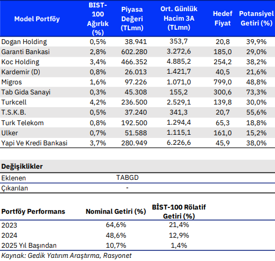The height and width of the screenshot is (261, 275).
Task: Click the Model Portföy column header
Action: pyautogui.click(x=37, y=19)
